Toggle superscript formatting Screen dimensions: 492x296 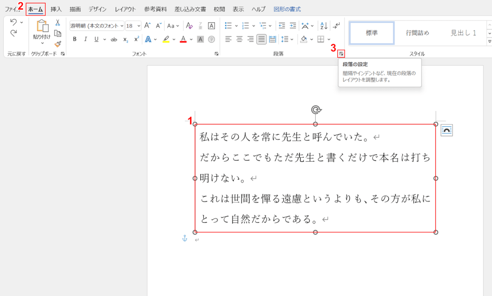137,39
